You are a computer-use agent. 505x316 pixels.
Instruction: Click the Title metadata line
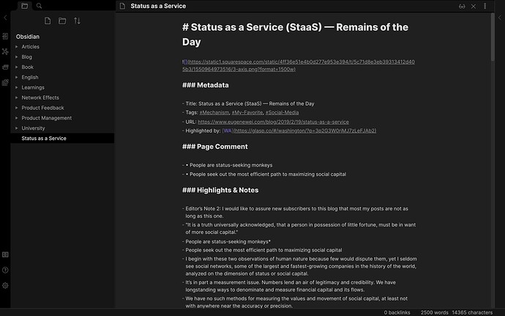[250, 103]
